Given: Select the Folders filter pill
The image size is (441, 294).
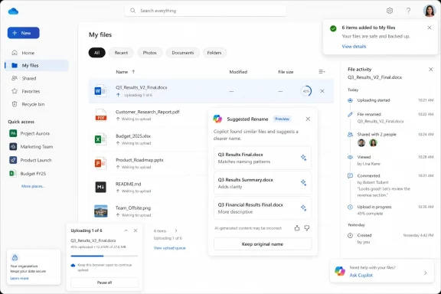Looking at the screenshot, I should pos(214,53).
